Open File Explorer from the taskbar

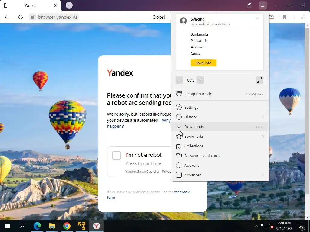[x=52, y=226]
